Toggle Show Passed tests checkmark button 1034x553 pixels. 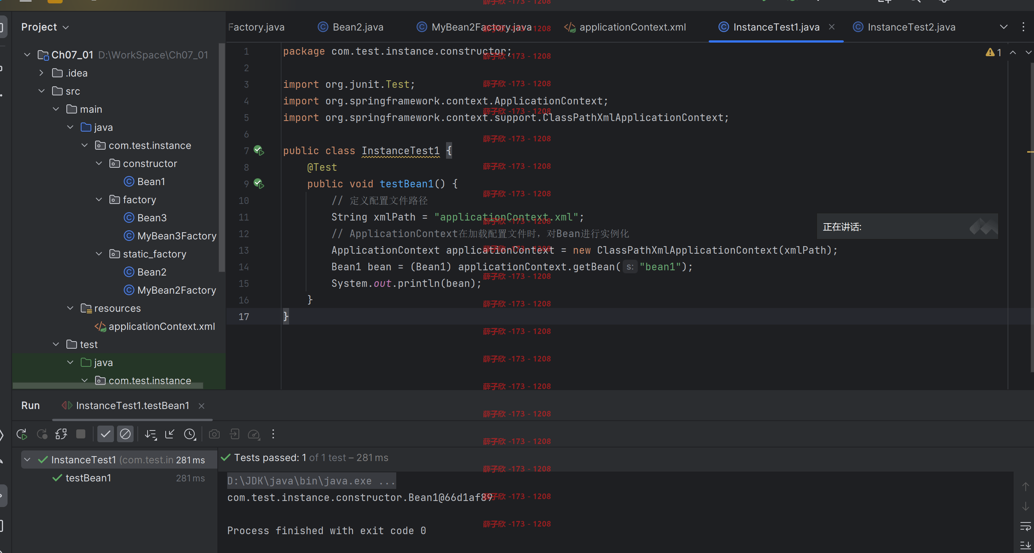tap(106, 434)
